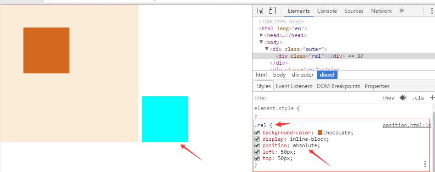This screenshot has height=172, width=435.
Task: Click the inline-block display value
Action: point(308,139)
